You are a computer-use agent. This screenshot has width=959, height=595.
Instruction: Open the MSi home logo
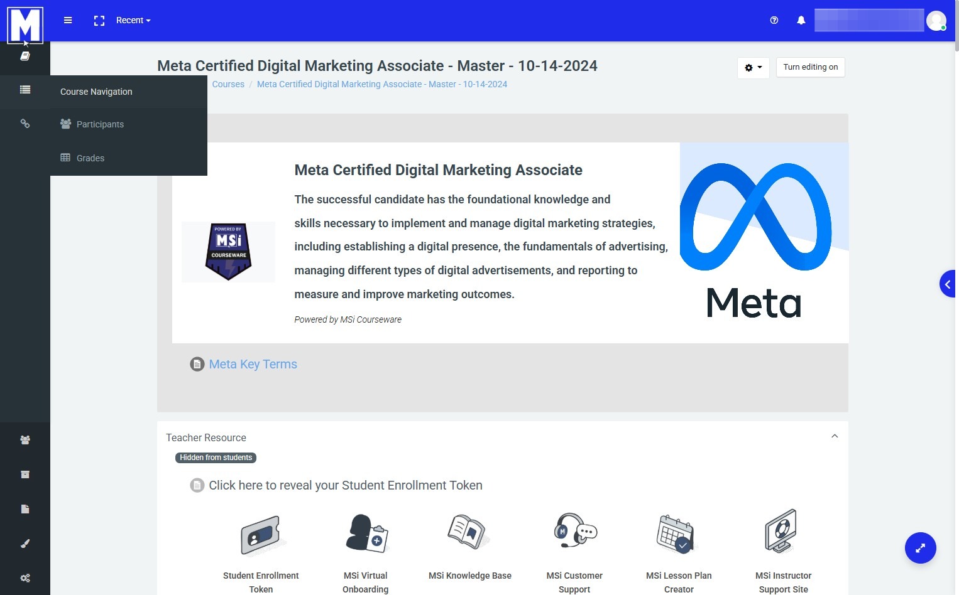[x=25, y=25]
